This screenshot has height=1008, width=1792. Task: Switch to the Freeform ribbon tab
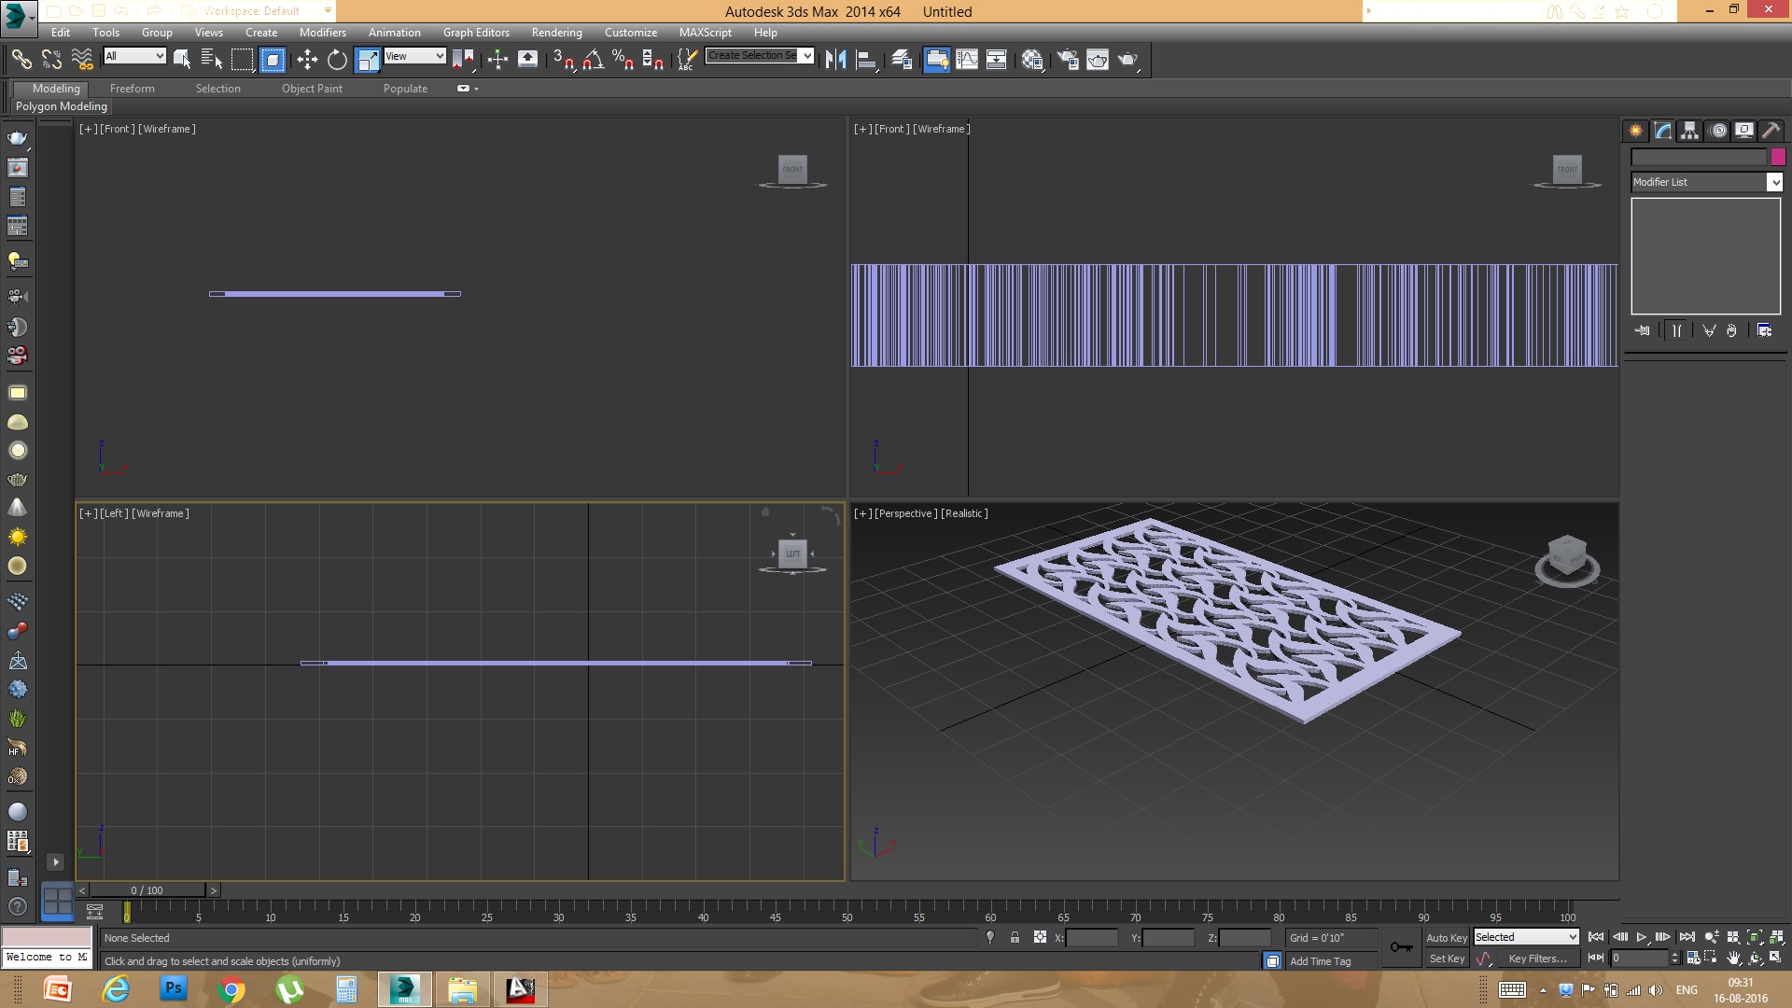(132, 89)
